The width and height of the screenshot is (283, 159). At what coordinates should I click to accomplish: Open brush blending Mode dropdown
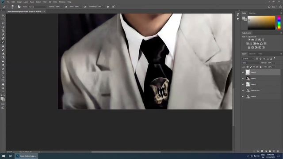38,7
